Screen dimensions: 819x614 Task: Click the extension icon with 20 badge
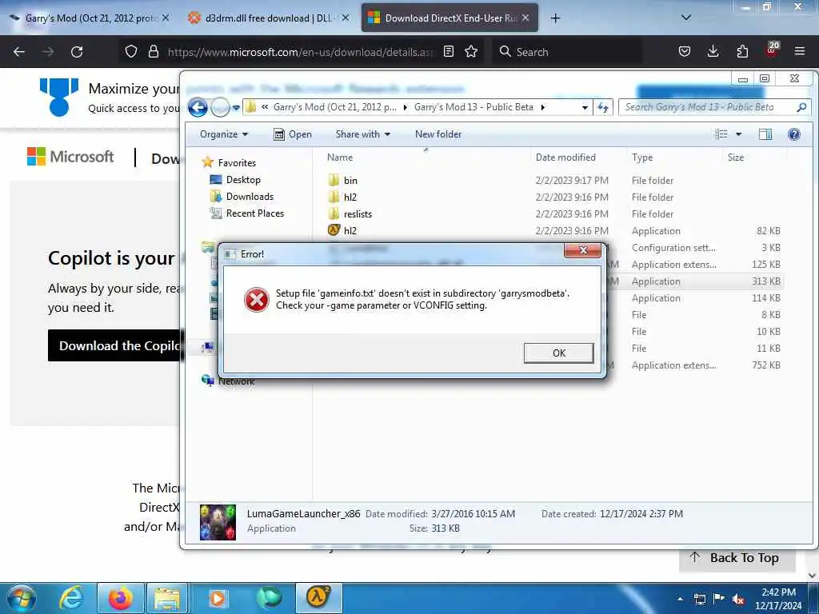pos(772,49)
